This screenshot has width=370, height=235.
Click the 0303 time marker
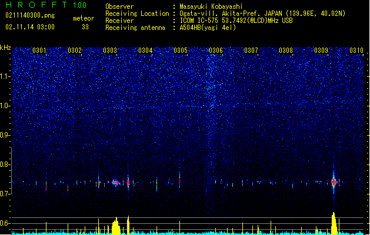tap(110, 51)
